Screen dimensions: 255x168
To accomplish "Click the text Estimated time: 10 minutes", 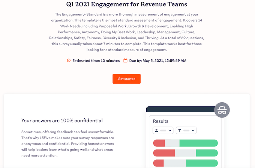I will [x=96, y=61].
